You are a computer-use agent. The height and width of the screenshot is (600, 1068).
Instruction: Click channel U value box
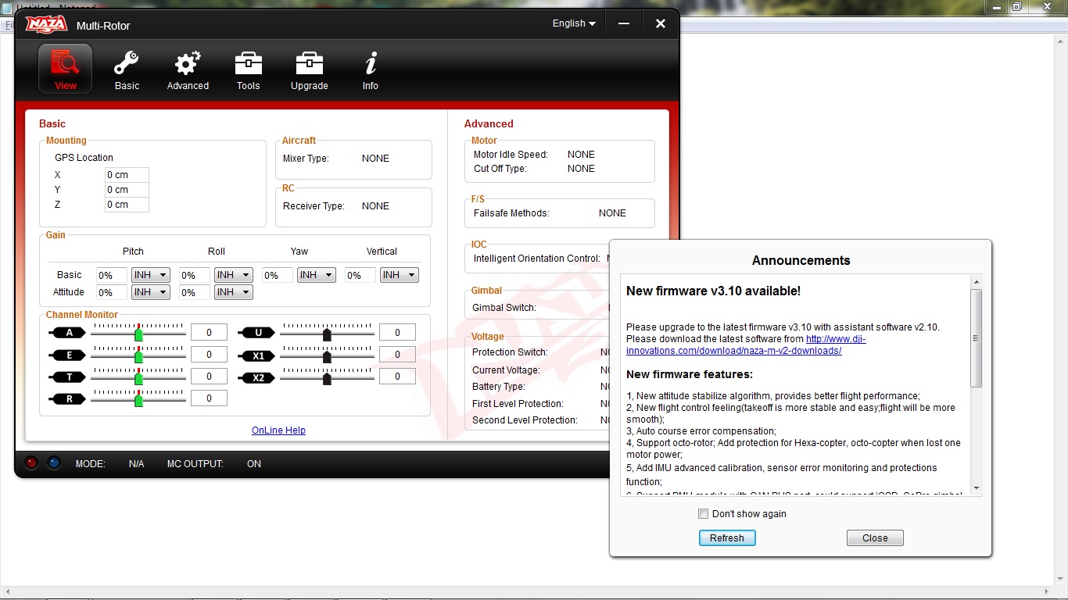click(397, 333)
